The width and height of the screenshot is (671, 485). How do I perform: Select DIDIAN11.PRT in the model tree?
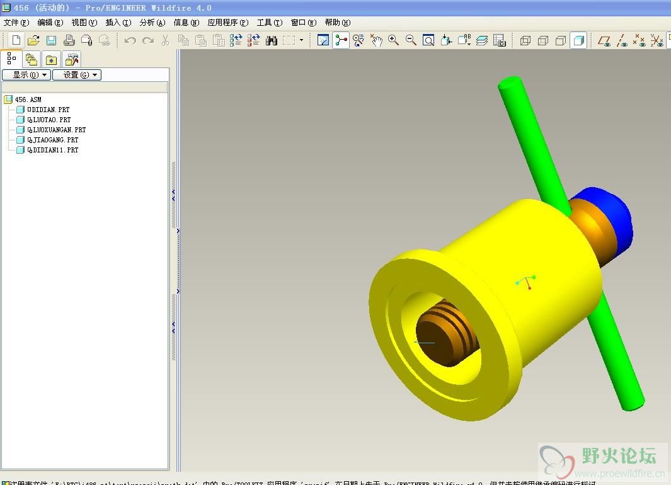pyautogui.click(x=53, y=150)
